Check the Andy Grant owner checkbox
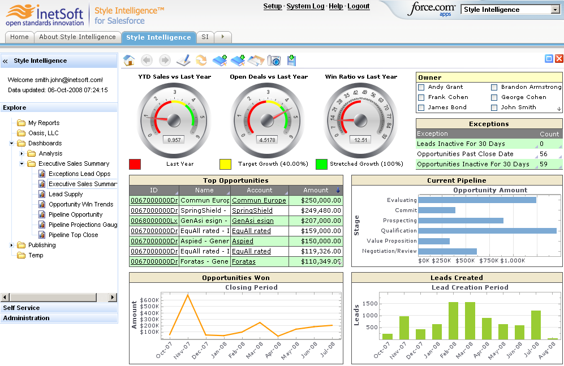Image resolution: width=564 pixels, height=366 pixels. pyautogui.click(x=421, y=87)
